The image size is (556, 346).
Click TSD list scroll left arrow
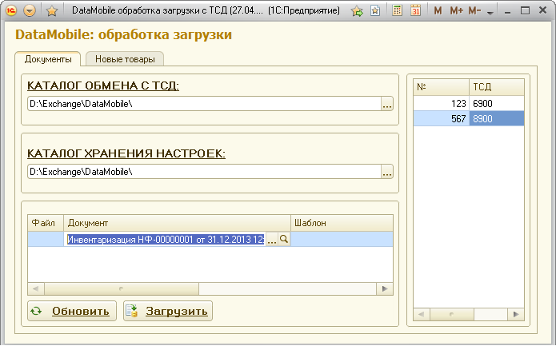click(x=422, y=314)
